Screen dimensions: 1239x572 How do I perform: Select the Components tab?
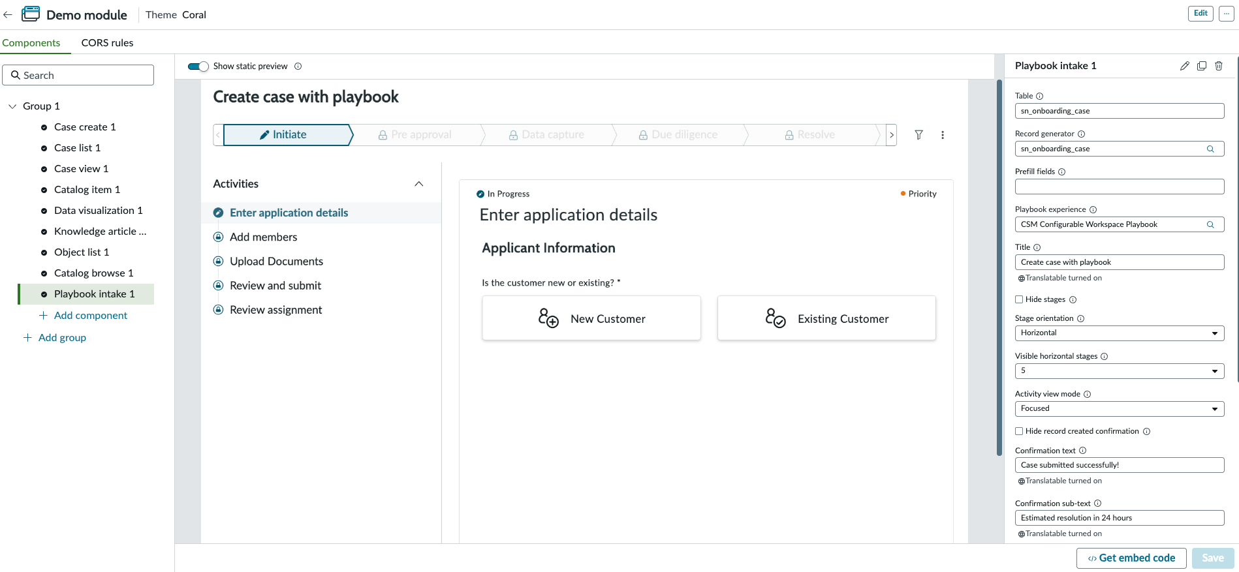(31, 42)
